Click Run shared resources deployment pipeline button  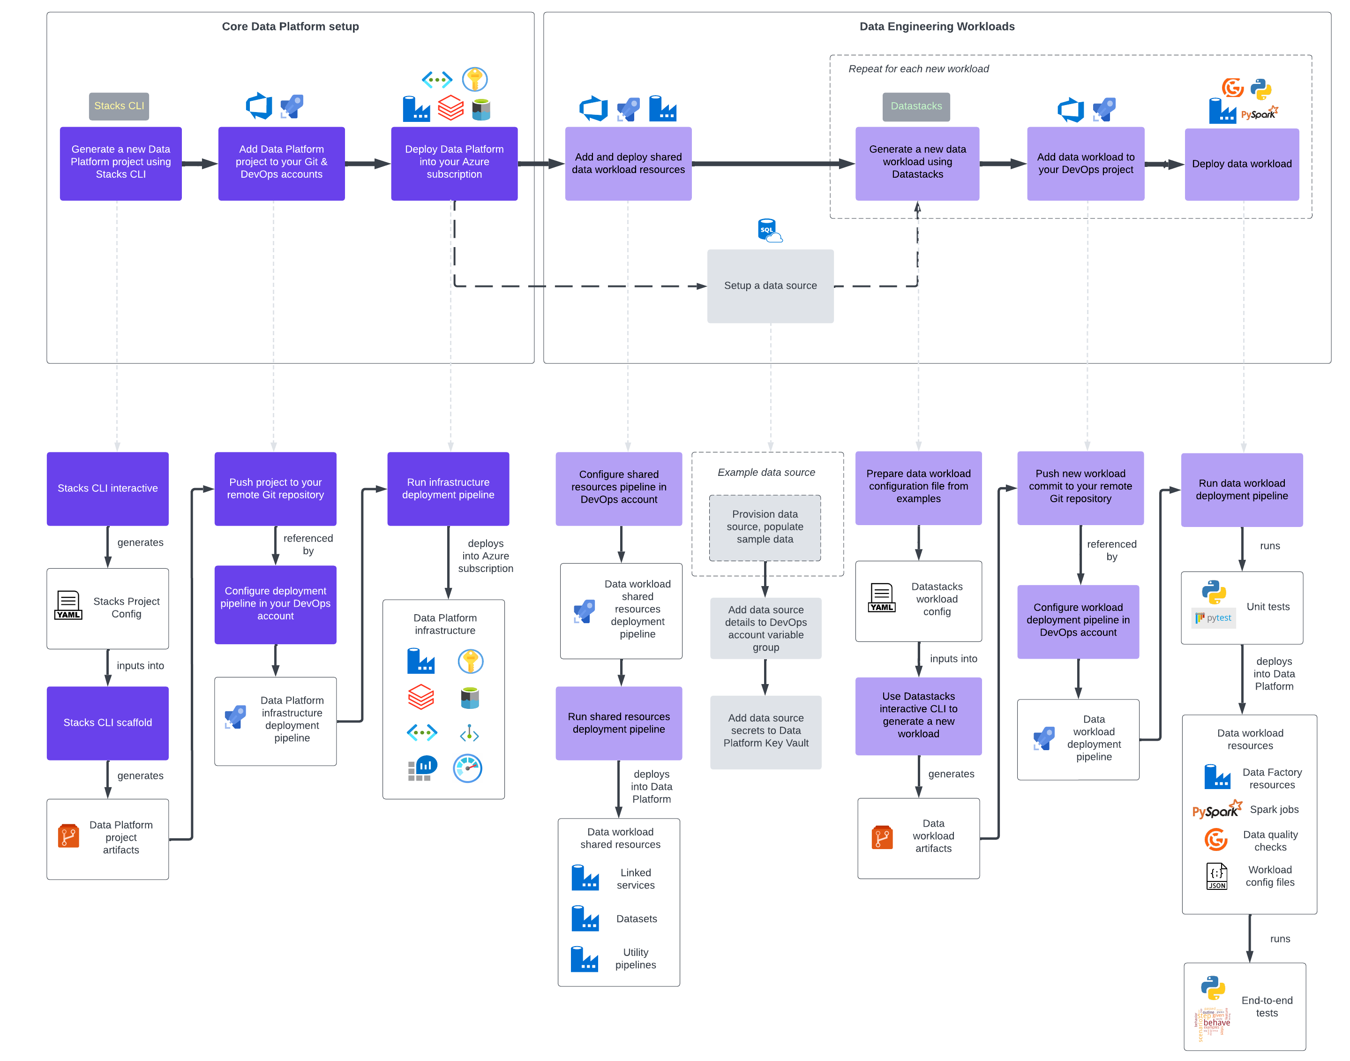coord(619,711)
